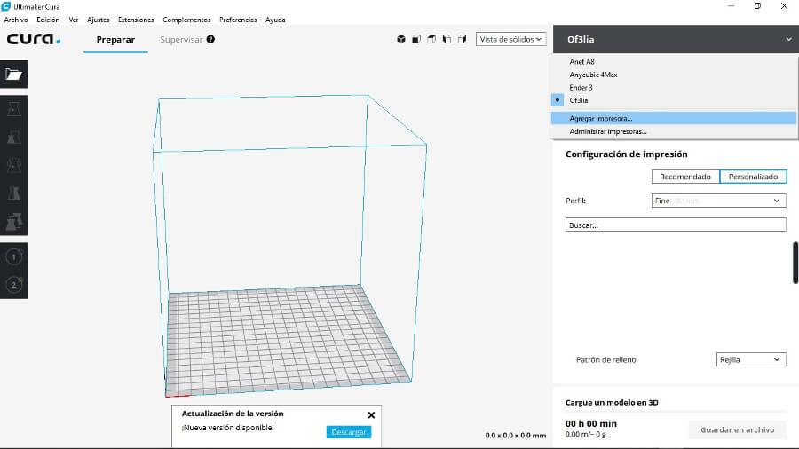
Task: Open the Vista de sólidos dropdown
Action: 510,39
